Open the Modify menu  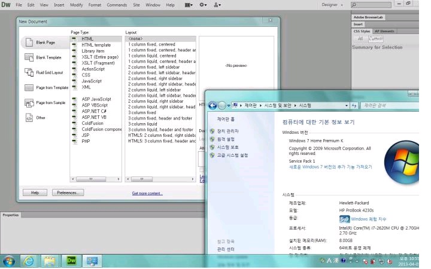point(77,5)
